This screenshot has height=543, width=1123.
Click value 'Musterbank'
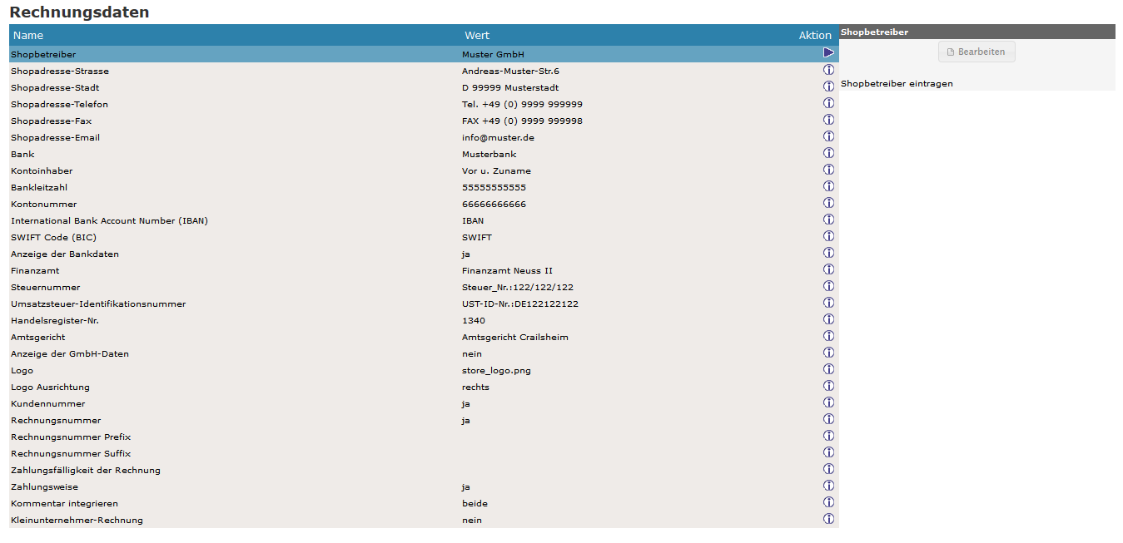pos(489,154)
